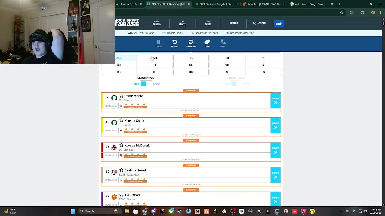Image resolution: width=385 pixels, height=216 pixels.
Task: Draft T.J. Parker
Action: click(x=276, y=199)
